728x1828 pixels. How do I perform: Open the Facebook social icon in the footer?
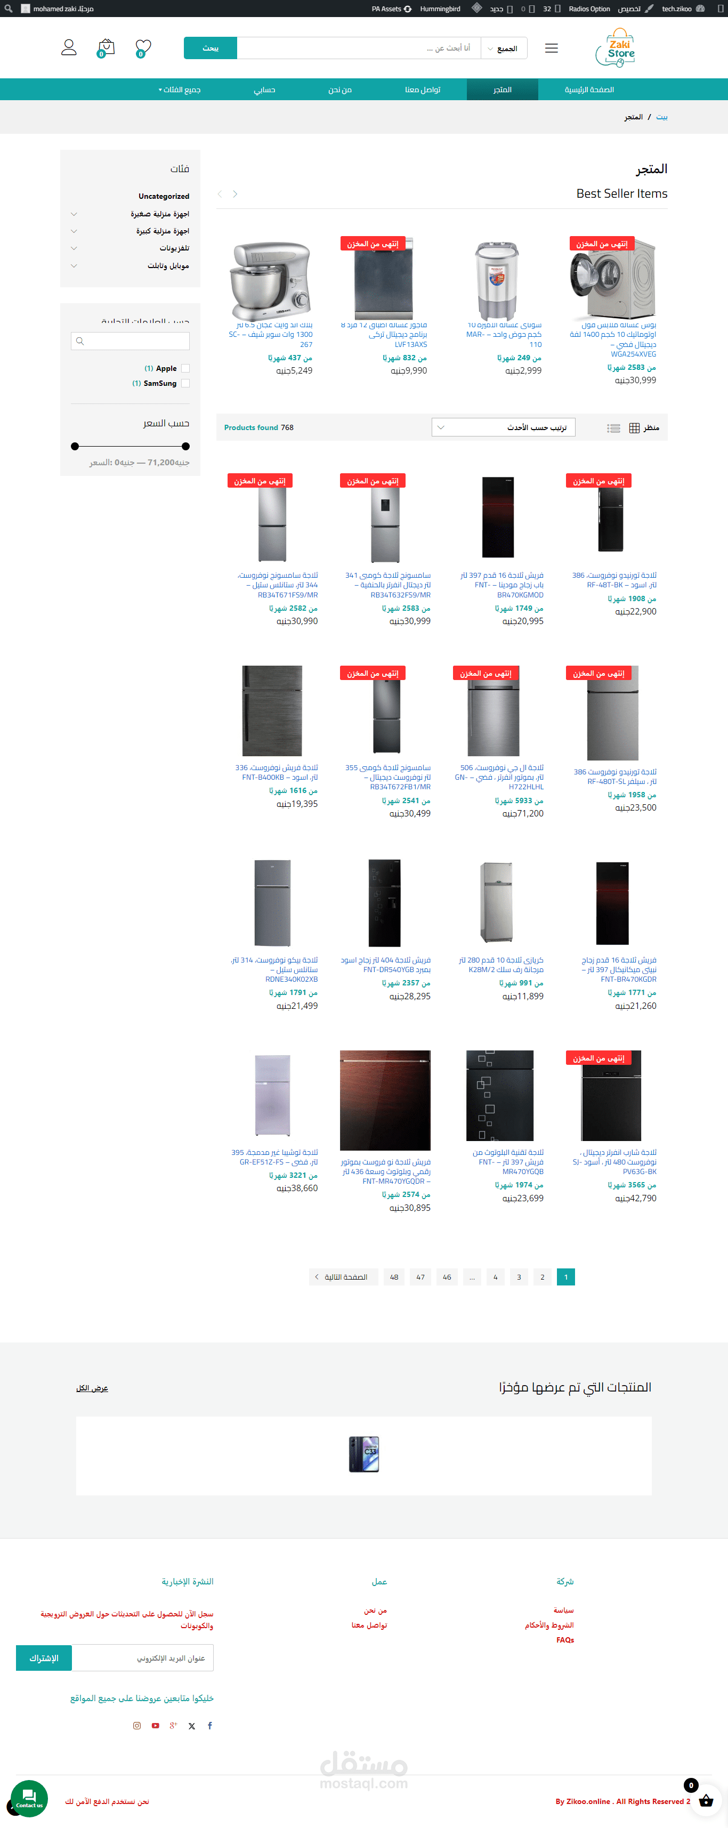point(210,1725)
